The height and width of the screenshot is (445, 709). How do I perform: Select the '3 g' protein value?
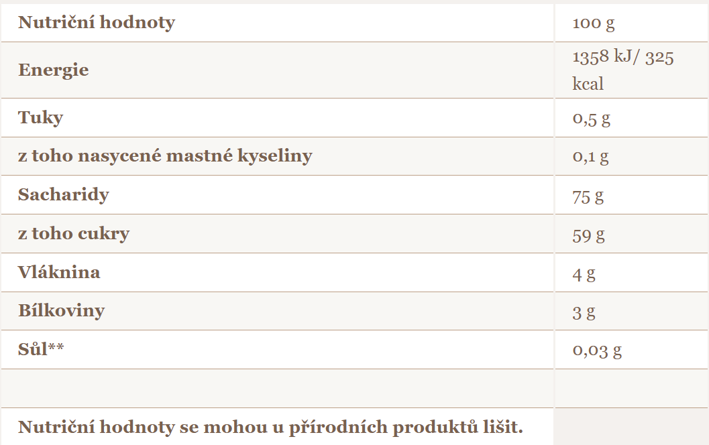[x=584, y=313]
